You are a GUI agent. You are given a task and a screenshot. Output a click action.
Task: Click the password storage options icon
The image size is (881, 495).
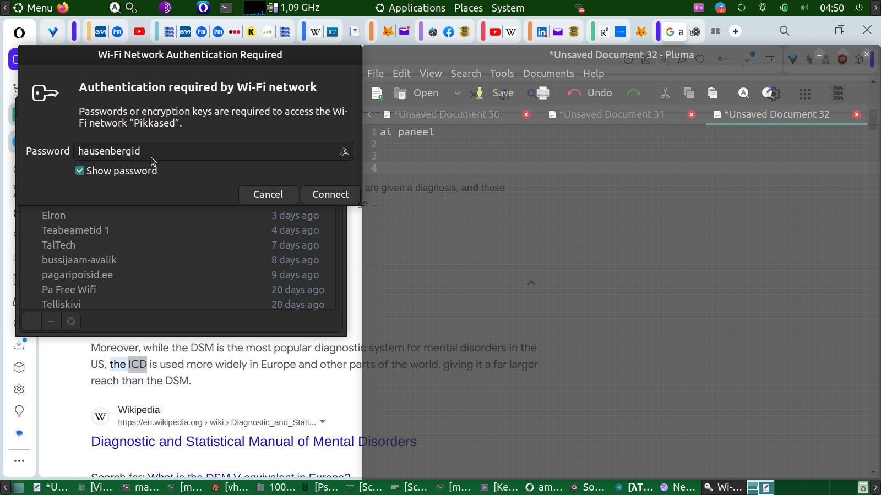(x=345, y=152)
